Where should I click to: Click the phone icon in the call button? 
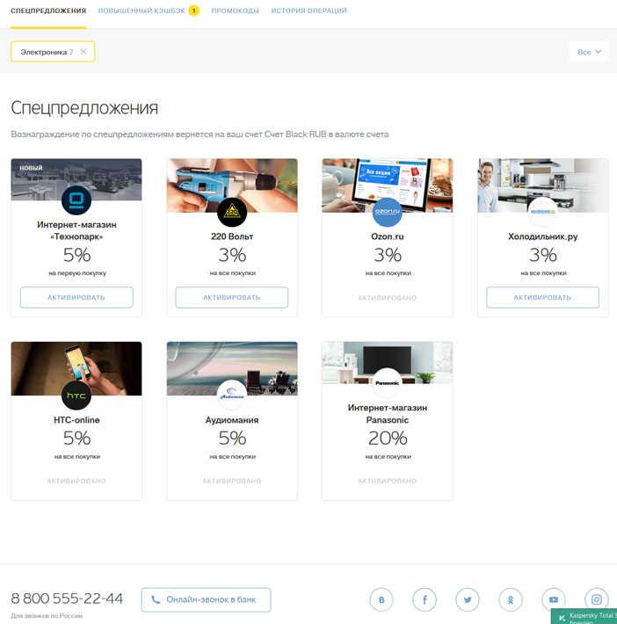pos(156,599)
